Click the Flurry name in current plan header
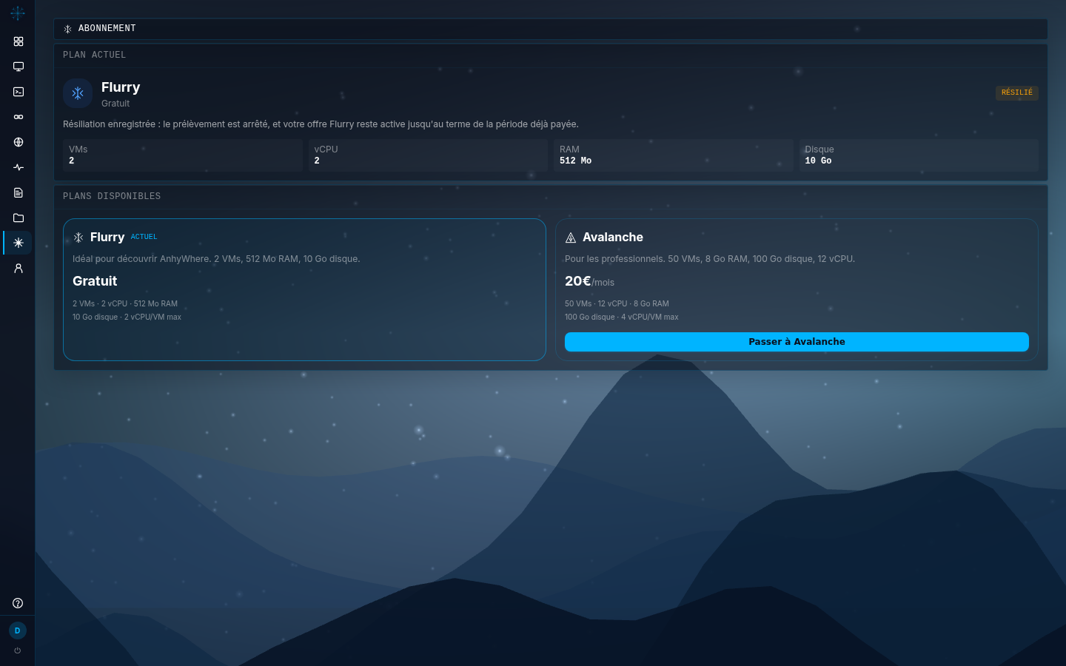Image resolution: width=1066 pixels, height=666 pixels. [x=121, y=87]
